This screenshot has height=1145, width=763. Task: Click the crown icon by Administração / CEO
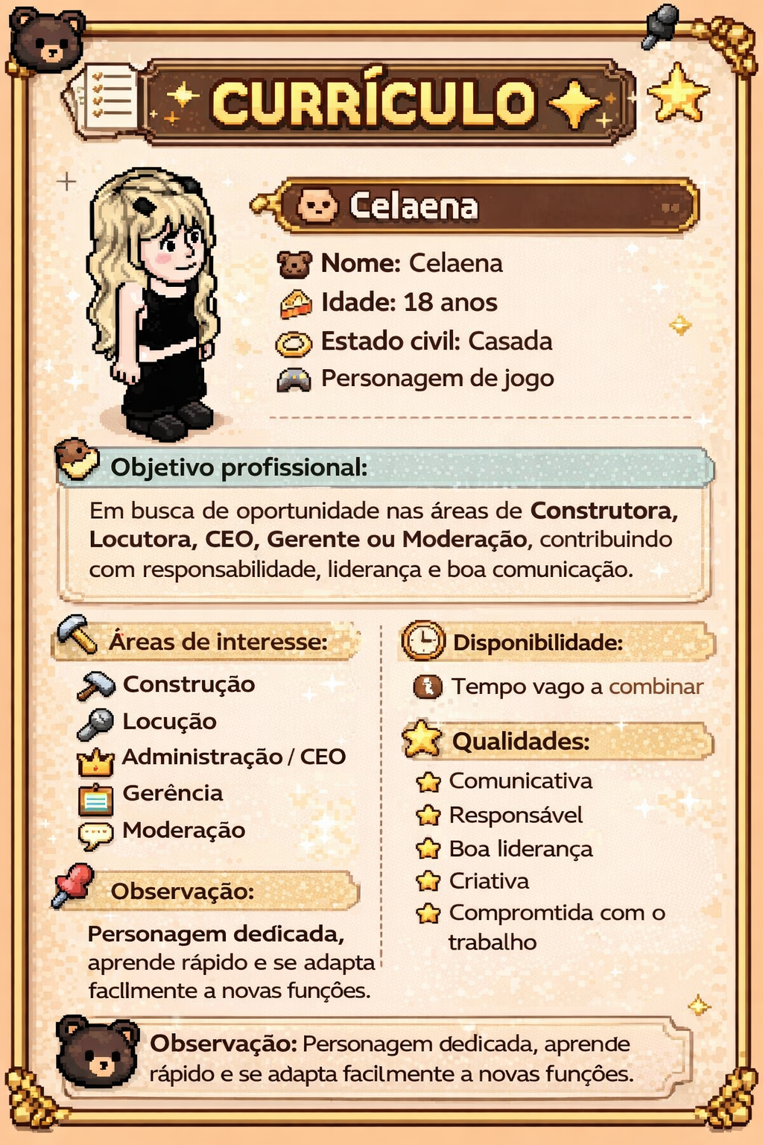coord(95,761)
